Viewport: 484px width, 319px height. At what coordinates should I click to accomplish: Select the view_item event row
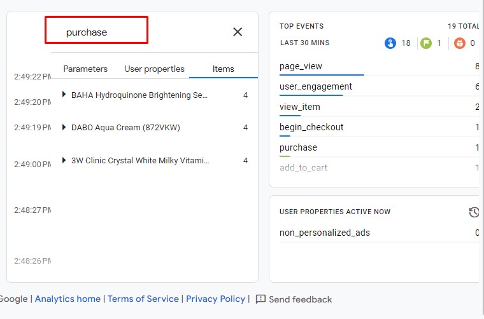(299, 107)
